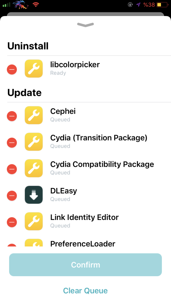
Task: Collapse the queue sheet with the chevron handle
Action: click(85, 25)
